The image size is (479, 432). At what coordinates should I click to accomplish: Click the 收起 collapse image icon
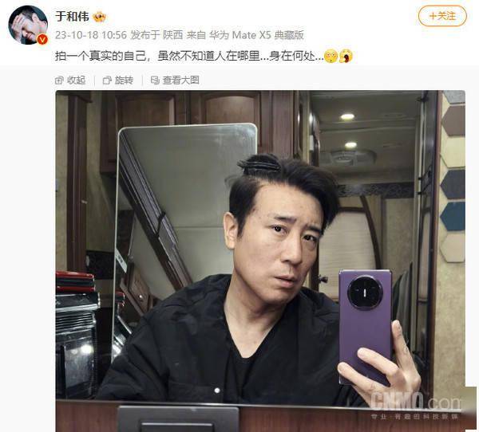59,81
